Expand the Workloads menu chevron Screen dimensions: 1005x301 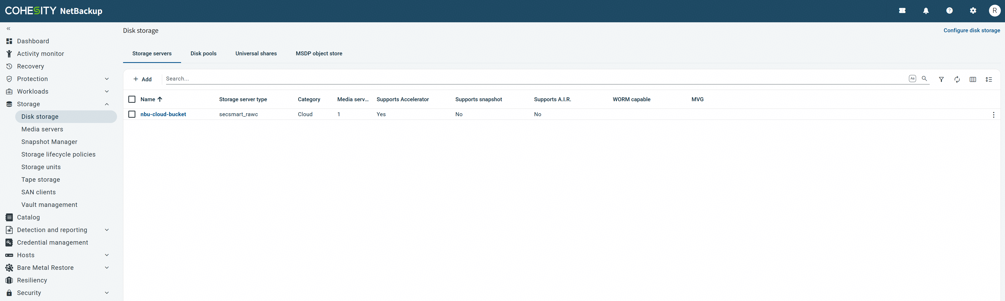[107, 91]
